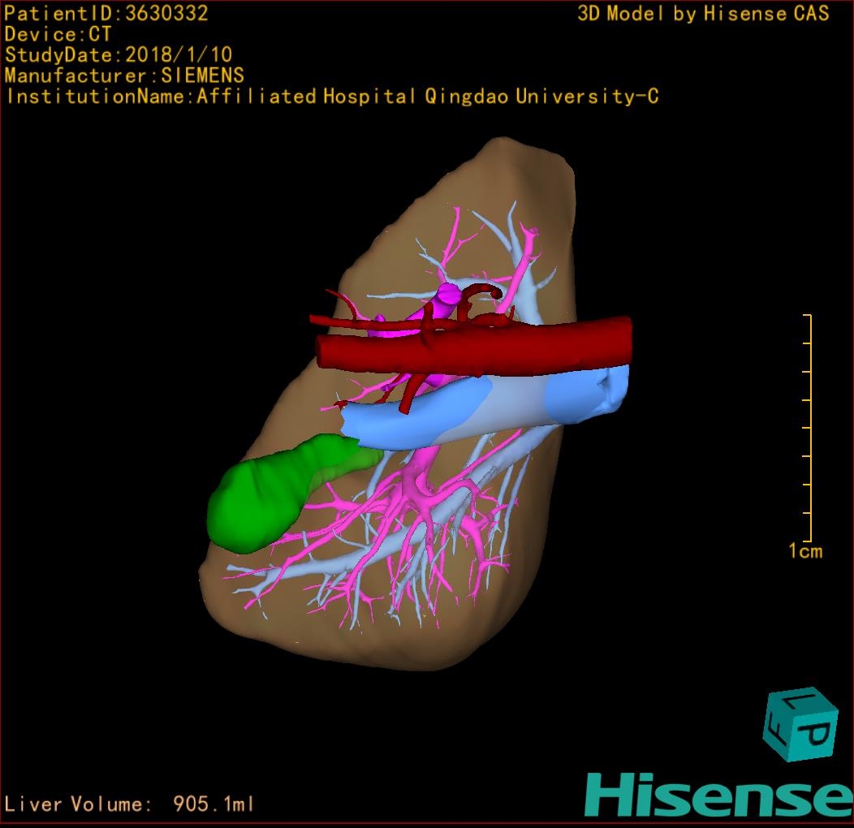
Task: Click the 'Liver Volume: 905.1ml' readout
Action: (128, 804)
